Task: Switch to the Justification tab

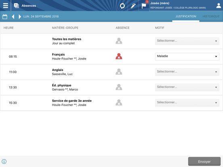Action: (186, 17)
